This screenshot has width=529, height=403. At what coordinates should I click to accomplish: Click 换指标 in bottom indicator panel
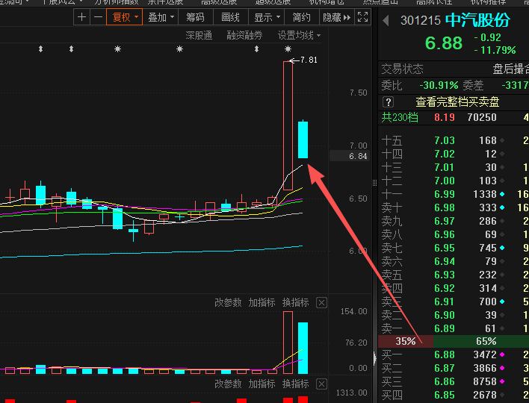tap(296, 384)
